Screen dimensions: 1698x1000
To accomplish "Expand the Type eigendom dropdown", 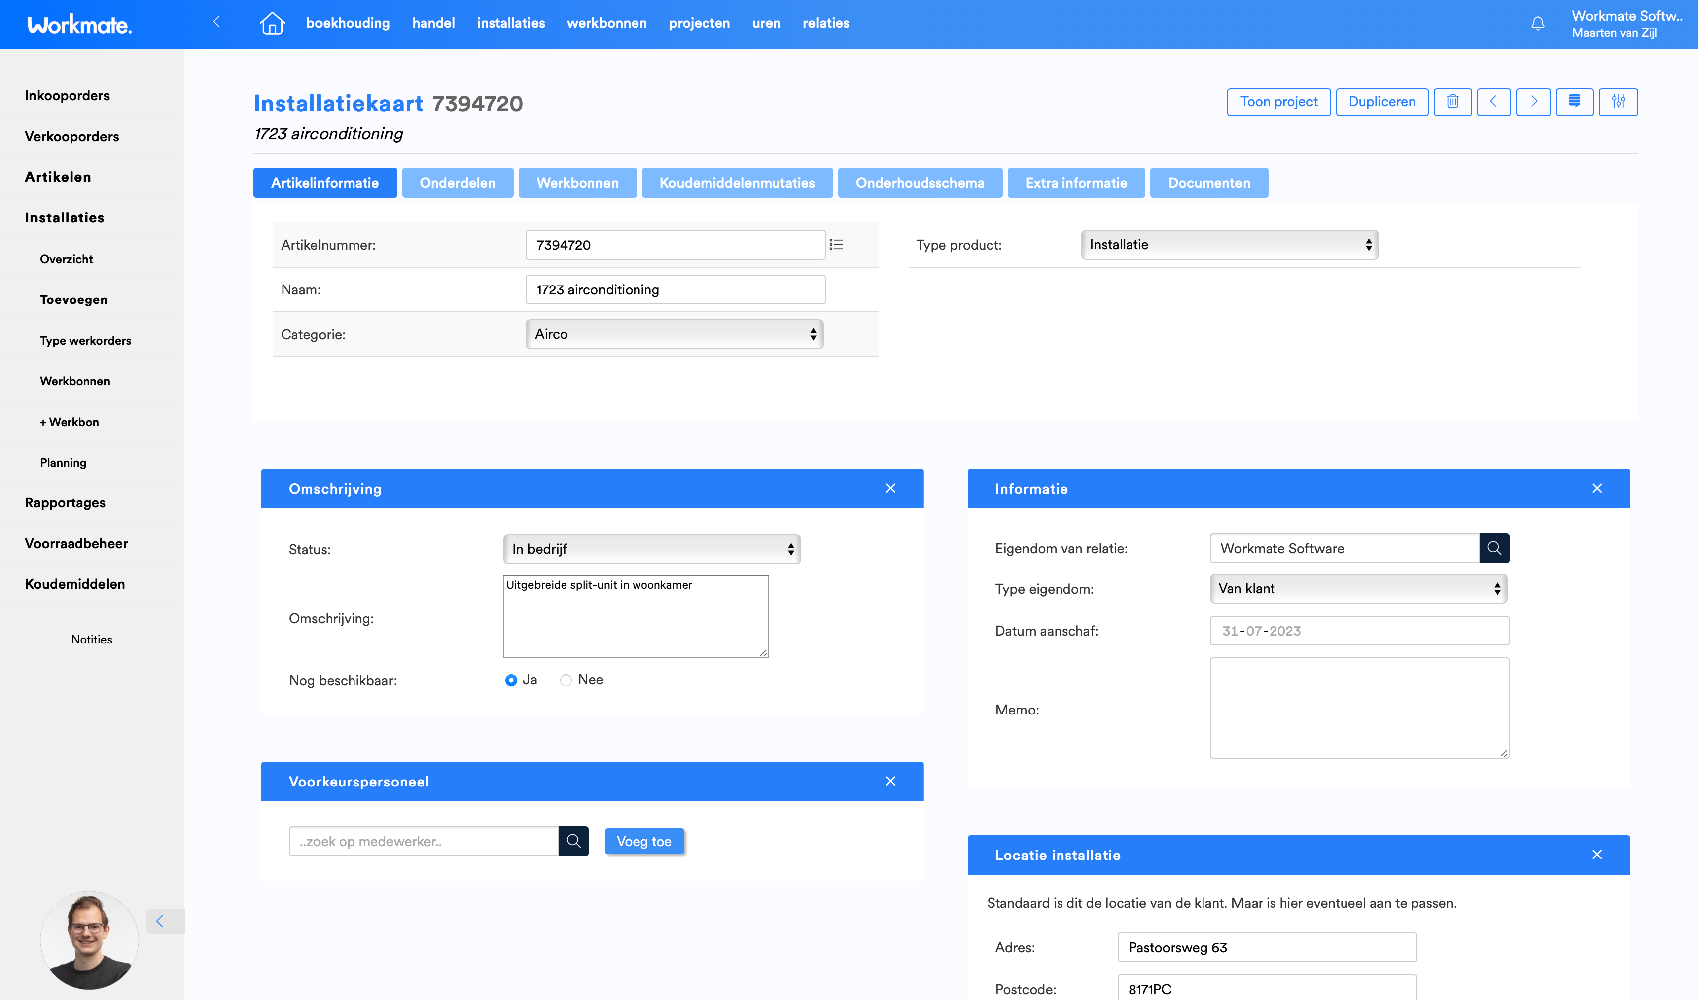I will 1358,589.
